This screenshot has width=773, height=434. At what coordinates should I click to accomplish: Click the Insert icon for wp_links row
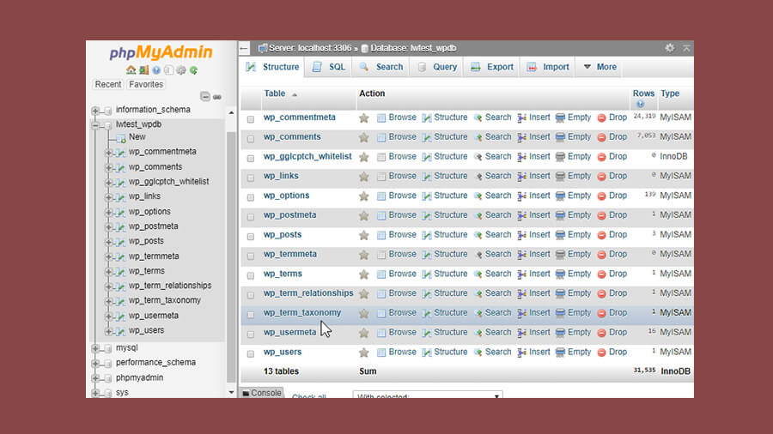[521, 176]
